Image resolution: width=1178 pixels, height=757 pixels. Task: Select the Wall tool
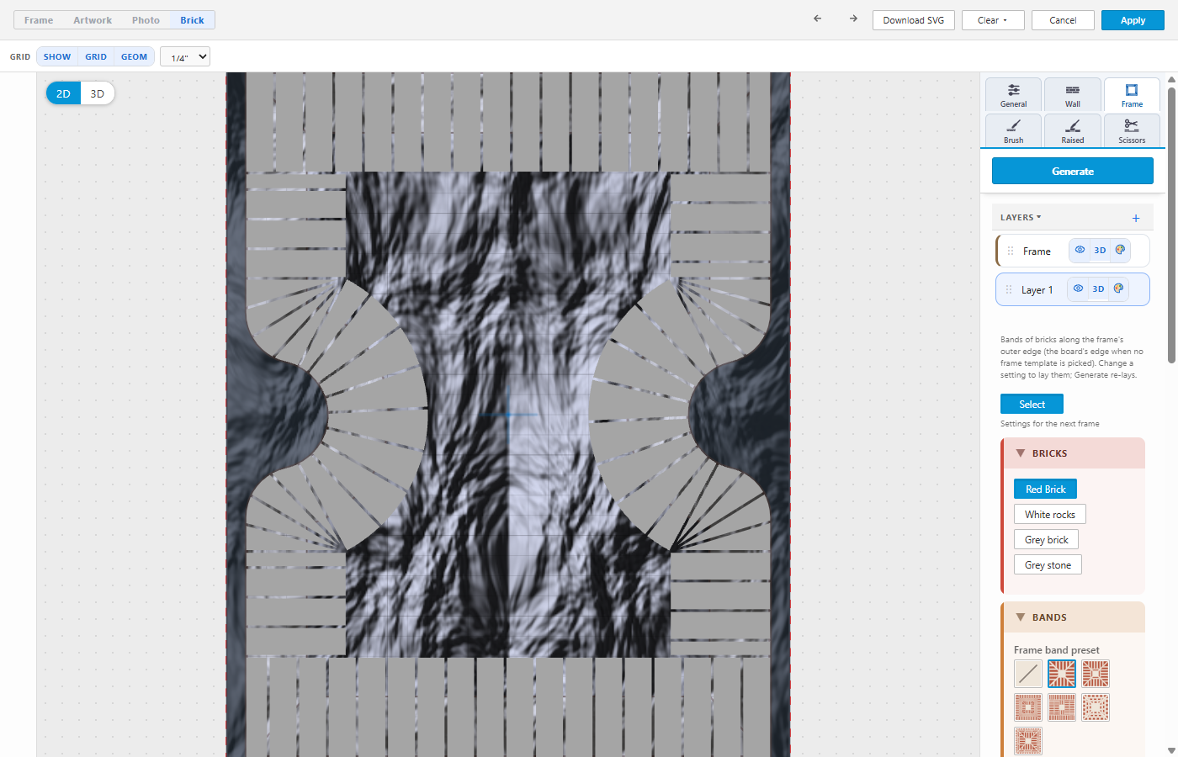(x=1073, y=95)
